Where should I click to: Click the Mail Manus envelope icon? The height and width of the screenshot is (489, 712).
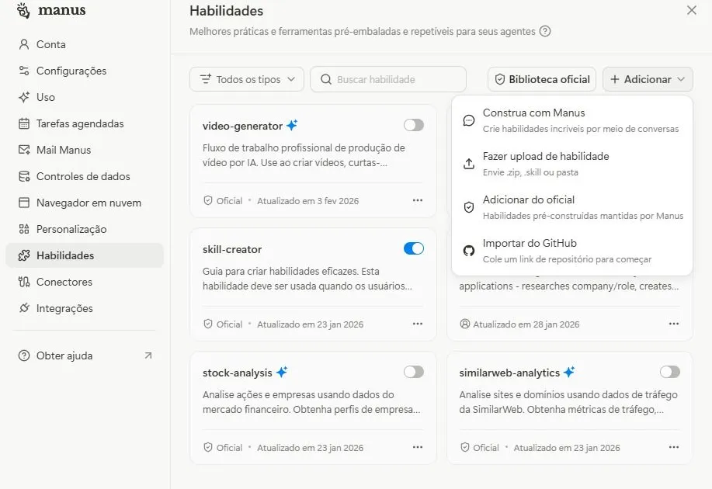(x=23, y=150)
